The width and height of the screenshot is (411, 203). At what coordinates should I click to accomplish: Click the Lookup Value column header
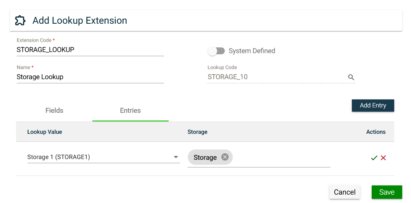(45, 132)
